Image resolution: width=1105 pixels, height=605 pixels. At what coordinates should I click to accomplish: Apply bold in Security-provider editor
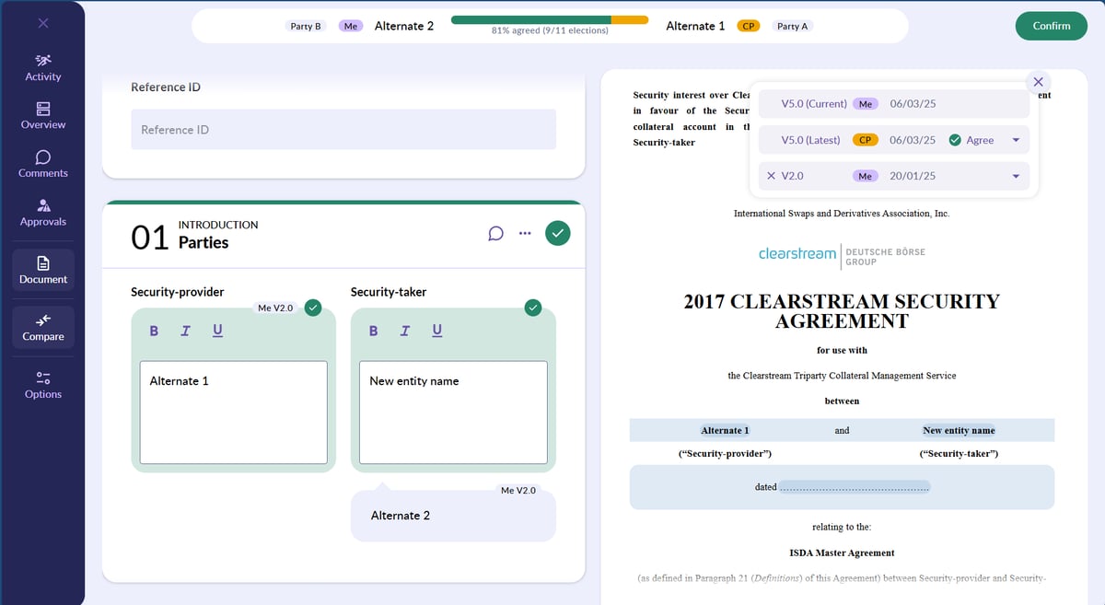tap(154, 331)
